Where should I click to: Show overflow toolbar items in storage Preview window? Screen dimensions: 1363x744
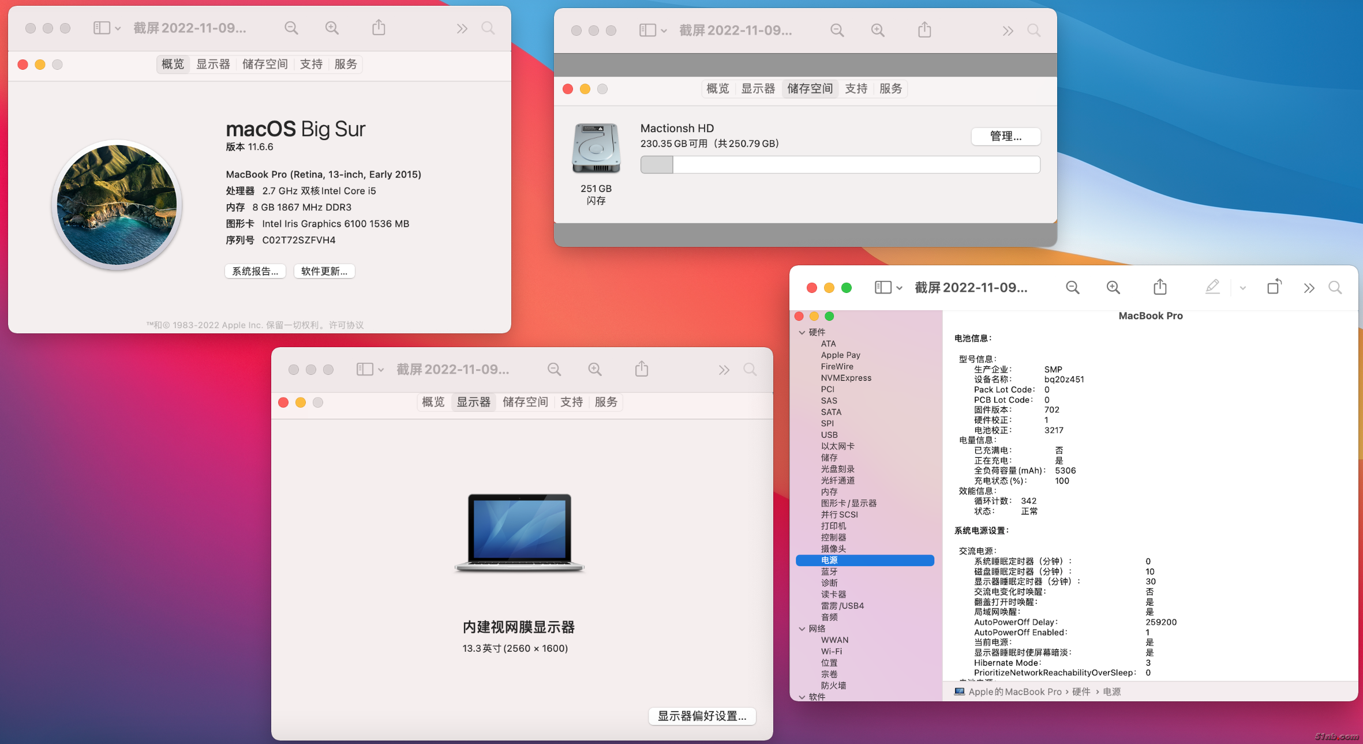click(1008, 31)
